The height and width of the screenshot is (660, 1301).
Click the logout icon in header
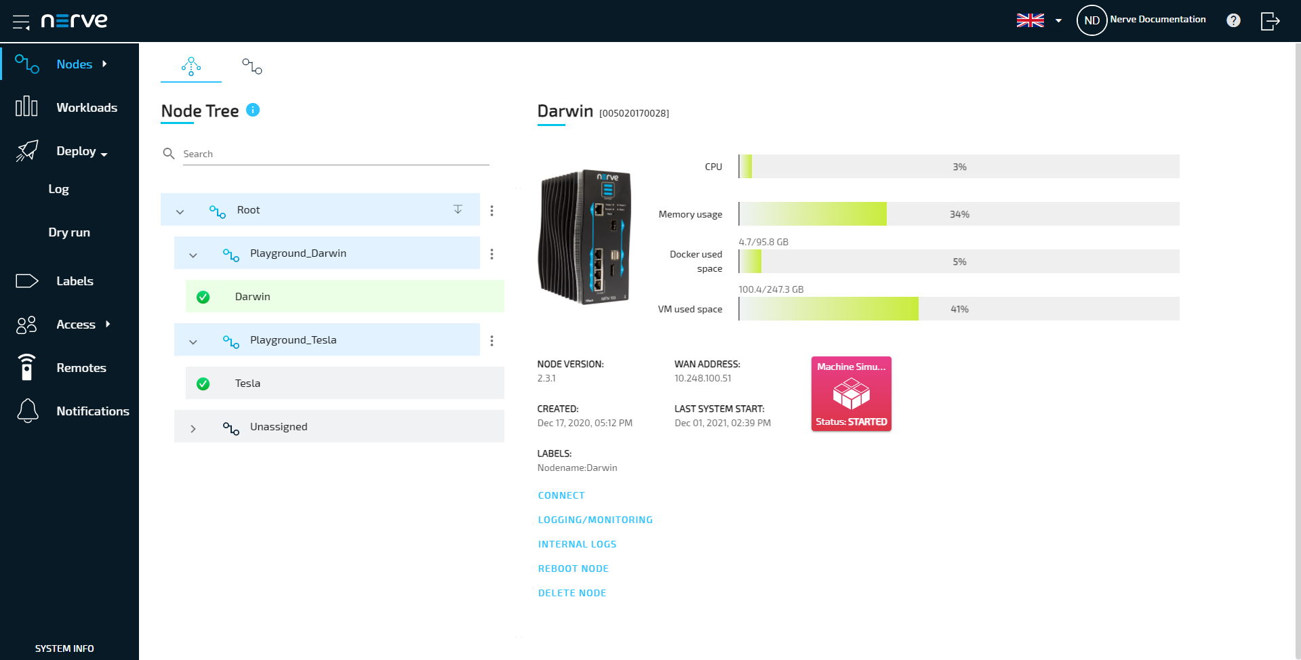tap(1270, 21)
